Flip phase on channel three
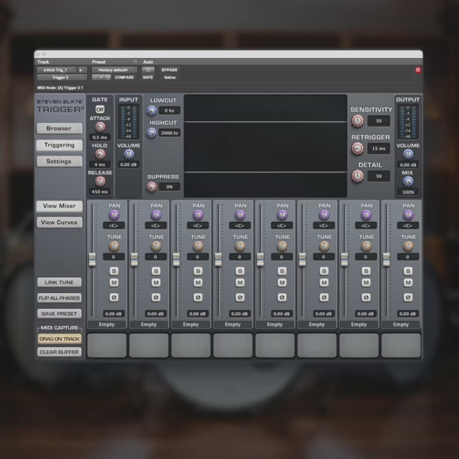 click(198, 297)
